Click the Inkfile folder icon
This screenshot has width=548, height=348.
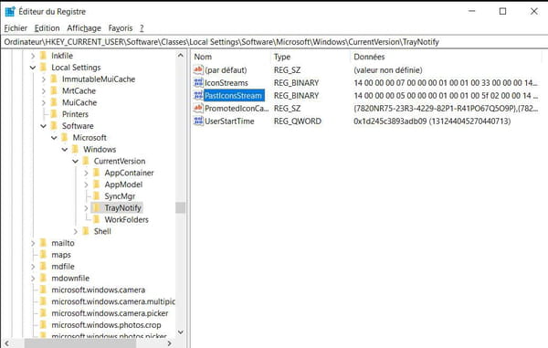coord(43,56)
